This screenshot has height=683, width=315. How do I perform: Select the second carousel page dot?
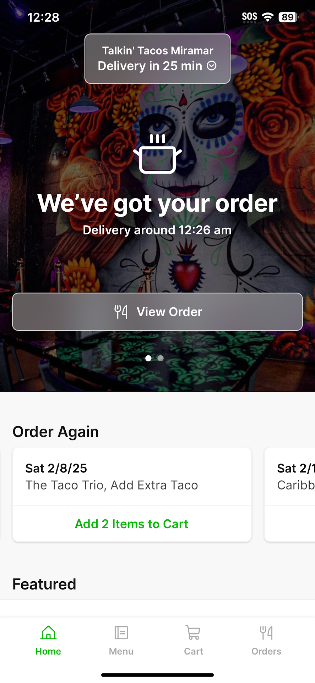161,358
